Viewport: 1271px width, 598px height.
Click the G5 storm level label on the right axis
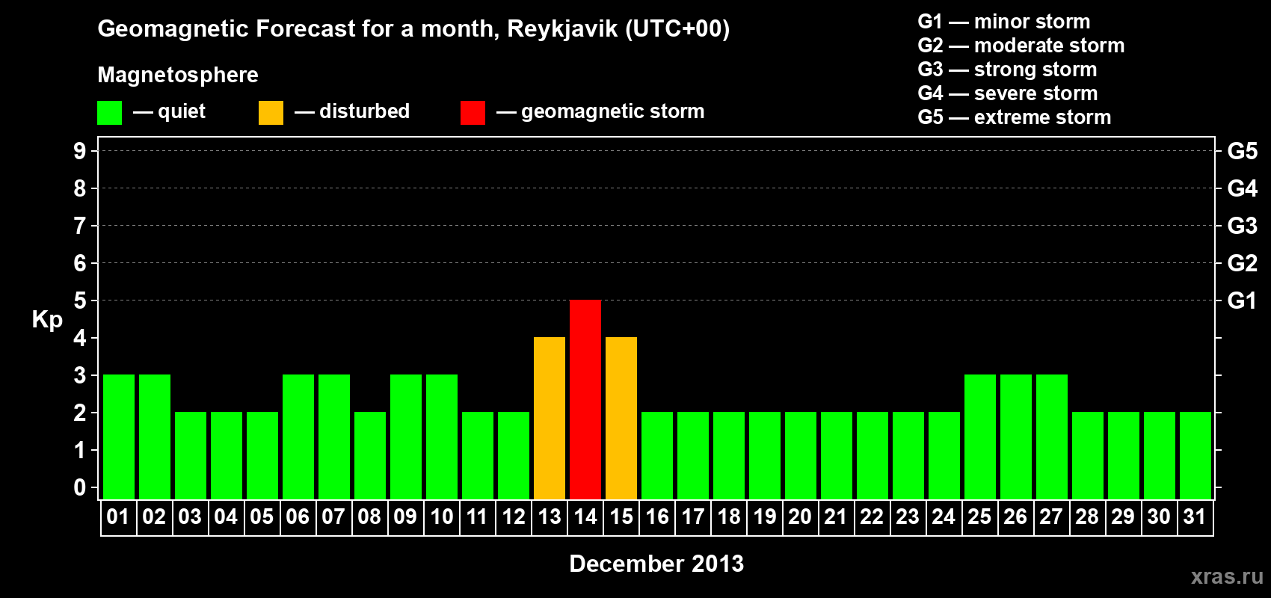coord(1242,151)
